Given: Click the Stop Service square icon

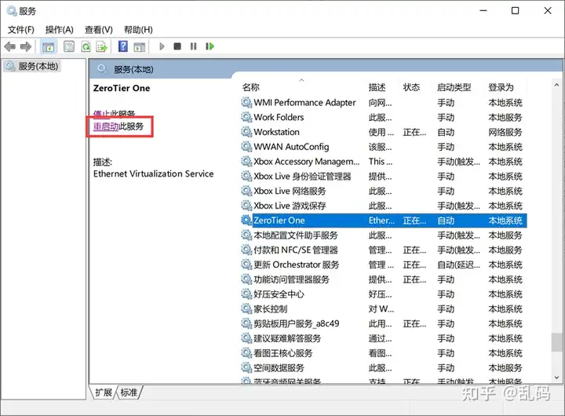Looking at the screenshot, I should tap(177, 46).
